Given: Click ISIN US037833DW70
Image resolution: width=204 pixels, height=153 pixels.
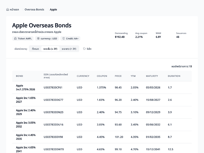Looking at the screenshot, I should 54,149.
